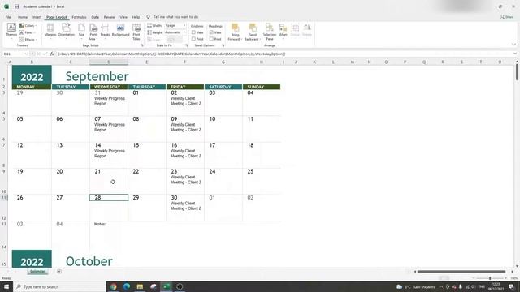Toggle Gridlines Print checkbox

193,39
